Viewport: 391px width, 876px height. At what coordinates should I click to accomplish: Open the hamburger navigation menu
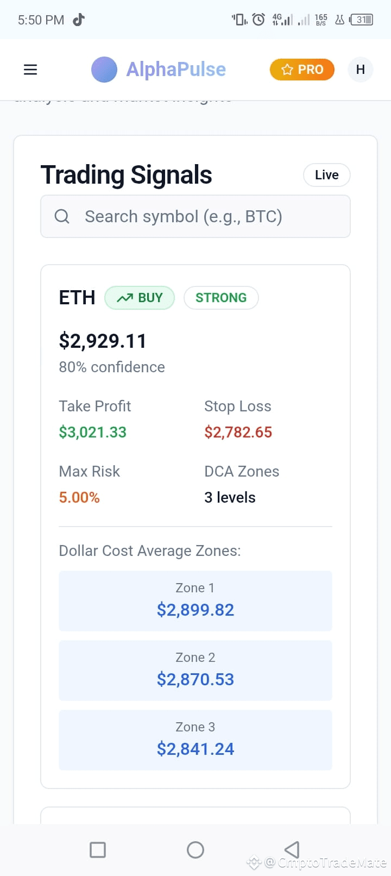pyautogui.click(x=30, y=70)
